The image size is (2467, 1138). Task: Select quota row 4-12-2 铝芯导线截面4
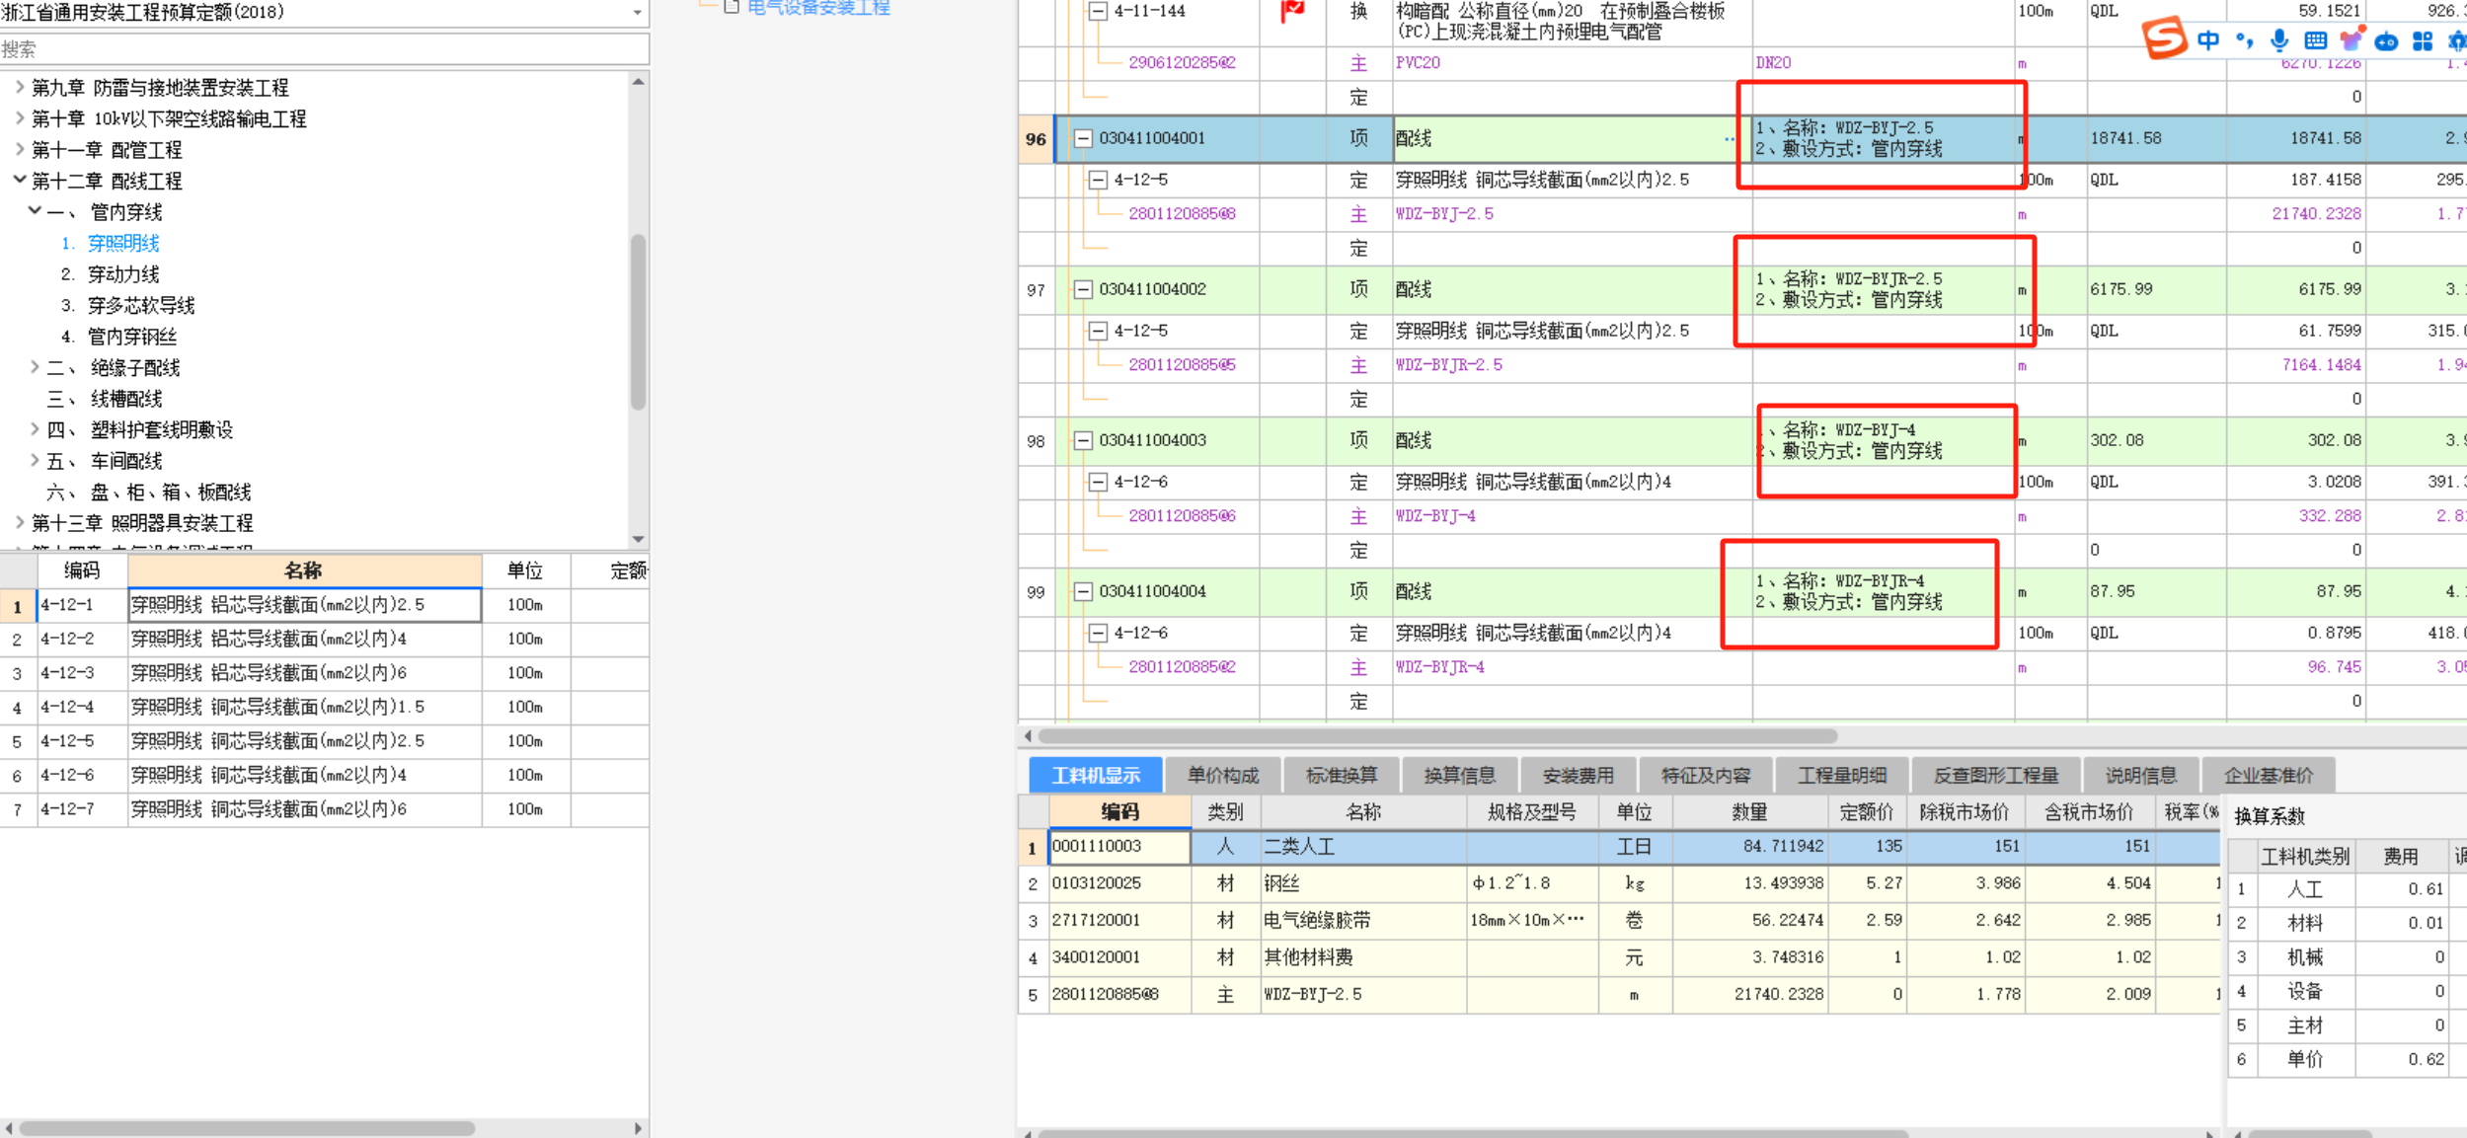tap(324, 639)
